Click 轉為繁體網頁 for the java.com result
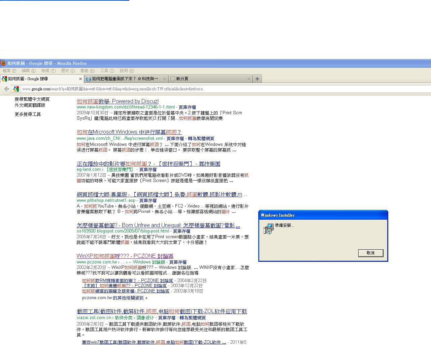Image resolution: width=431 pixels, height=345 pixels. tap(201, 138)
